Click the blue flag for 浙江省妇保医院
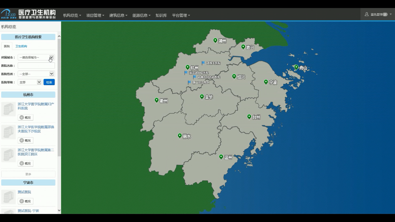Image resolution: width=395 pixels, height=222 pixels. [186, 73]
